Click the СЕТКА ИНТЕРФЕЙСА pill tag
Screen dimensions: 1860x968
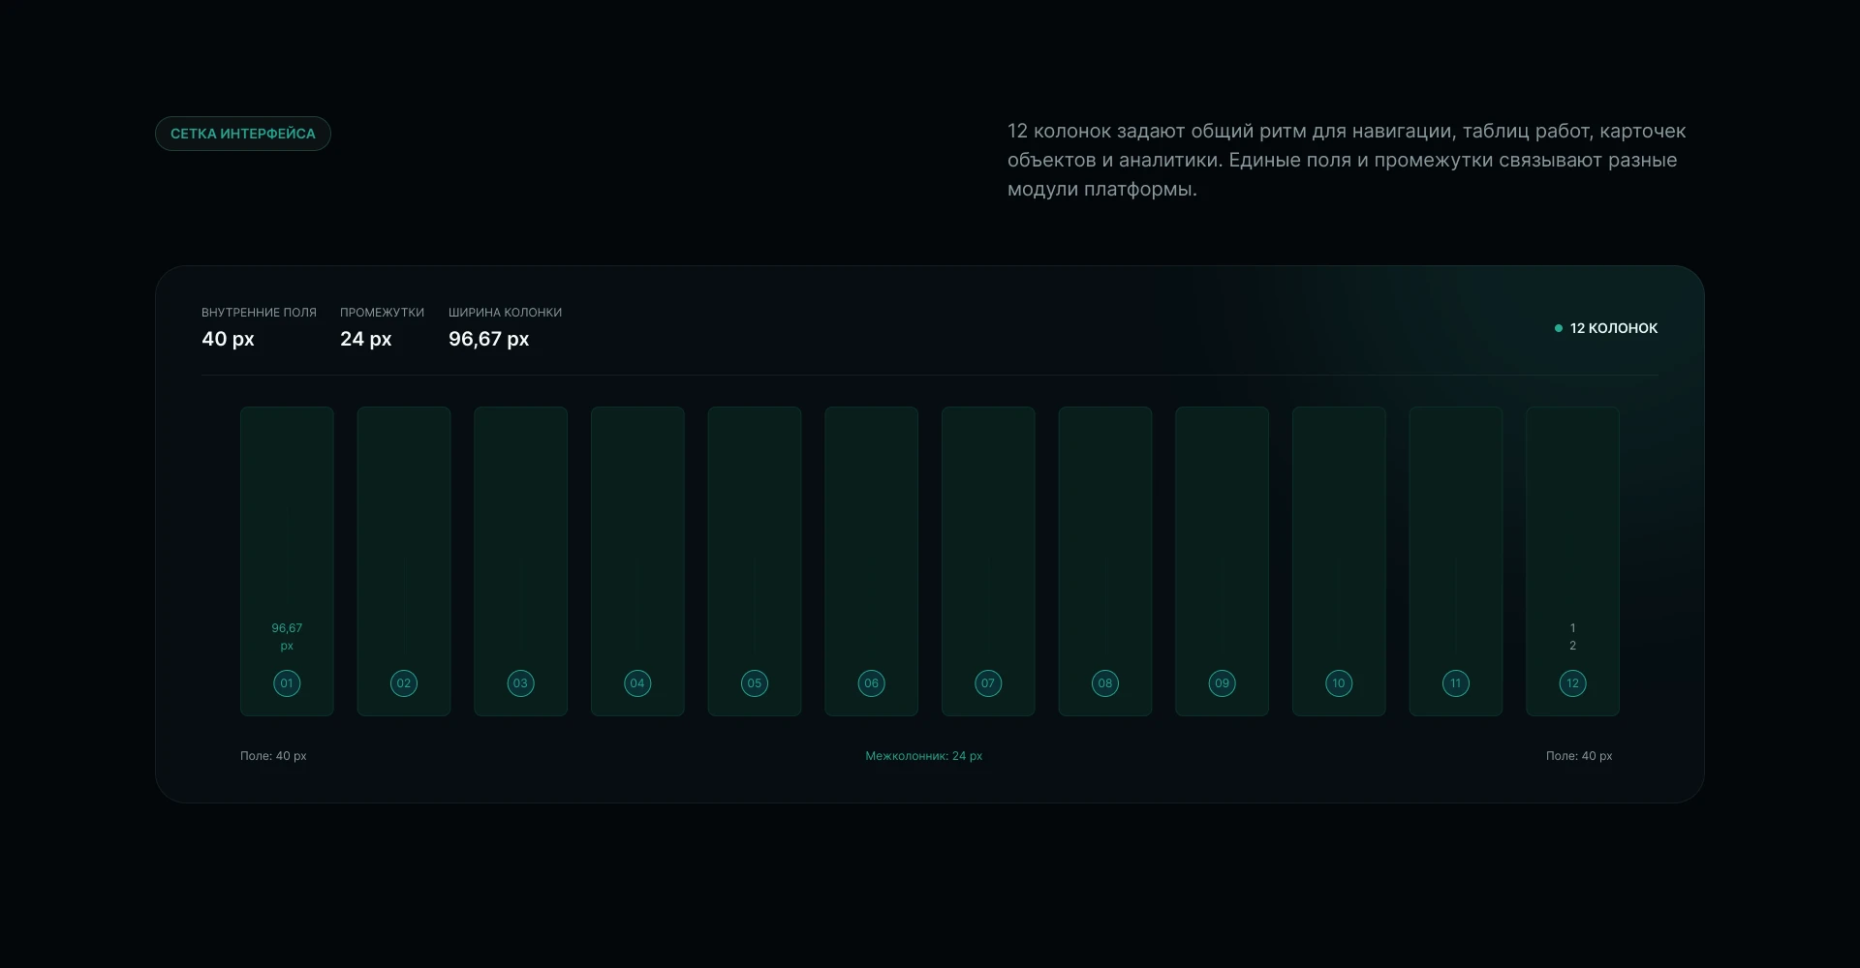point(243,134)
